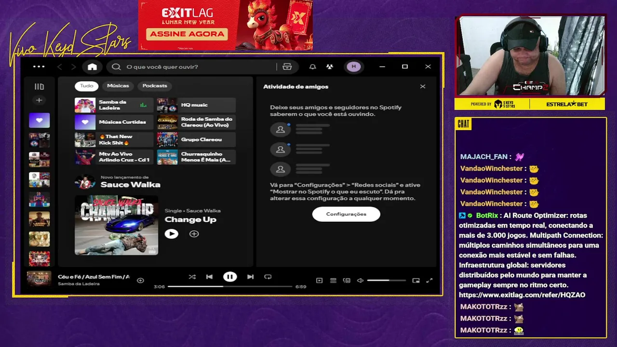
Task: Toggle the friend activity icon
Action: pyautogui.click(x=330, y=67)
